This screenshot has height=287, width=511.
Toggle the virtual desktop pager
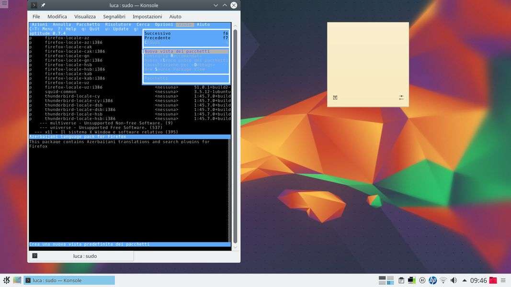coord(386,280)
